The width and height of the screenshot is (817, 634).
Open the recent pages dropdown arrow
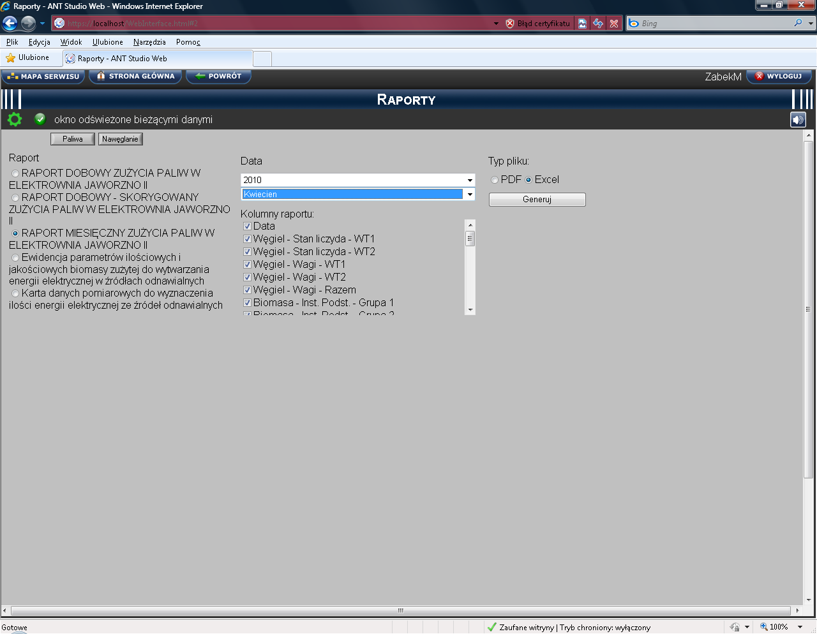point(42,24)
